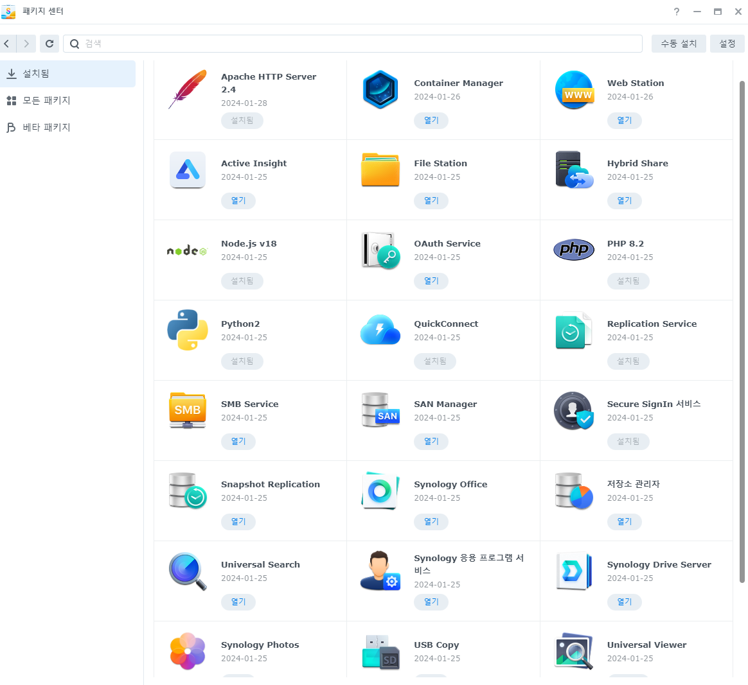Open File Station with 열기

[x=431, y=201]
